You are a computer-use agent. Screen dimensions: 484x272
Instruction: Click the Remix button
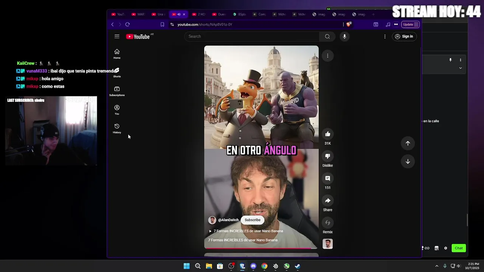click(x=327, y=223)
